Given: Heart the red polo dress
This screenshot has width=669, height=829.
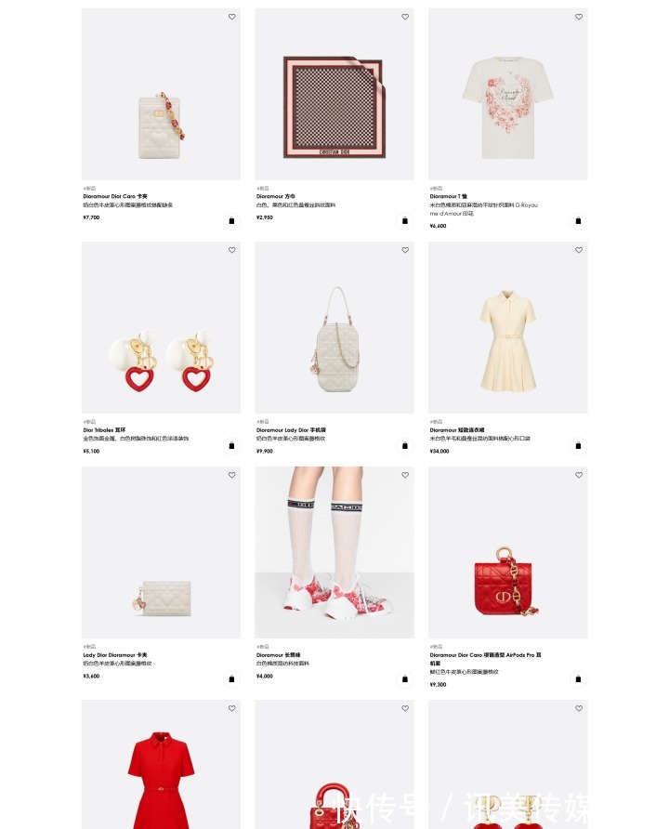Looking at the screenshot, I should (x=231, y=708).
